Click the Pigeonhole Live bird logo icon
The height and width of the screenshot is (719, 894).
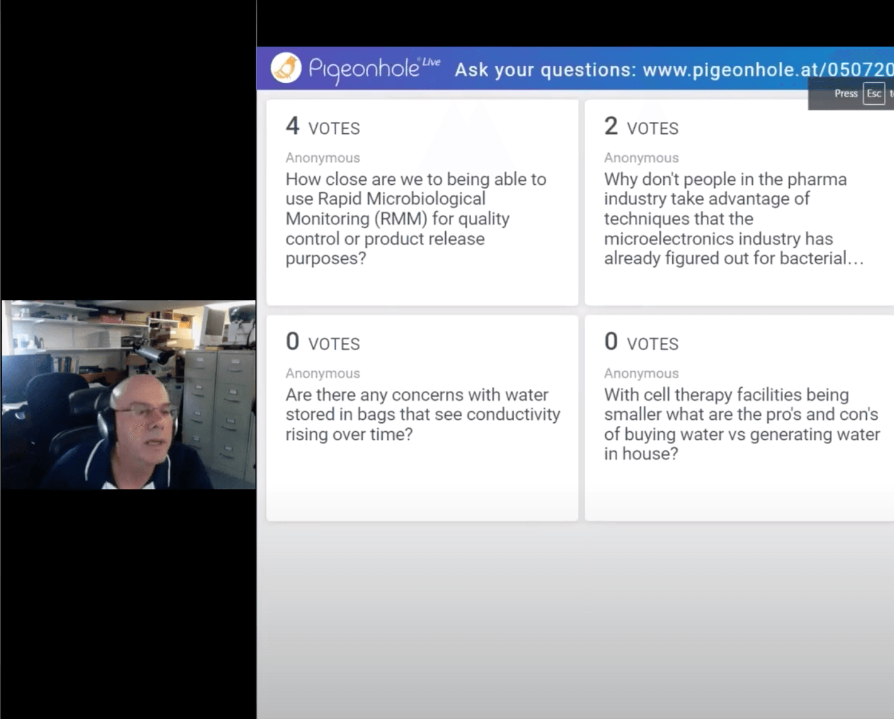[286, 68]
